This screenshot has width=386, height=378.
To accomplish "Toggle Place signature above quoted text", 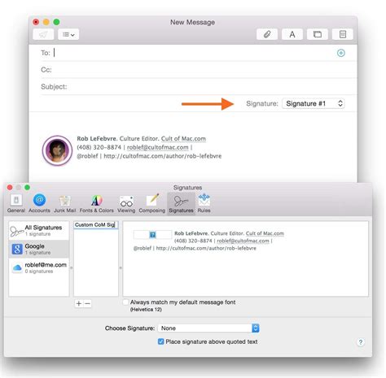I will point(161,341).
